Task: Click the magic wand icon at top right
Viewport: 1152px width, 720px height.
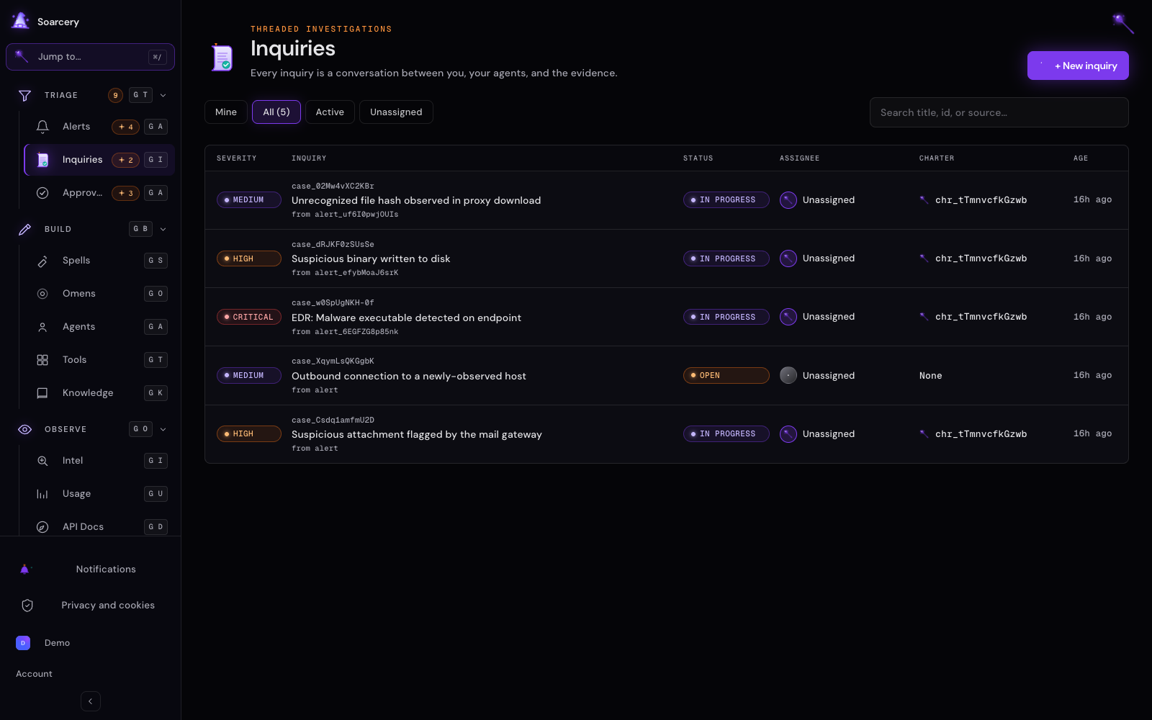Action: (x=1122, y=23)
